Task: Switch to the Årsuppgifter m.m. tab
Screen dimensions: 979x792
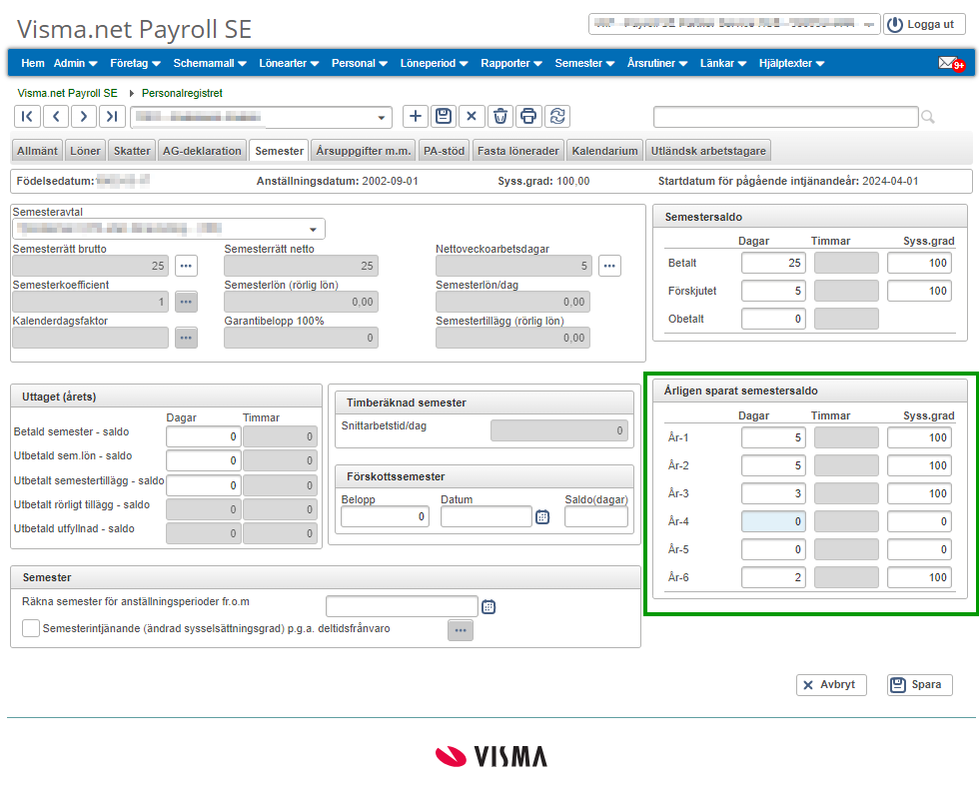Action: pos(364,151)
